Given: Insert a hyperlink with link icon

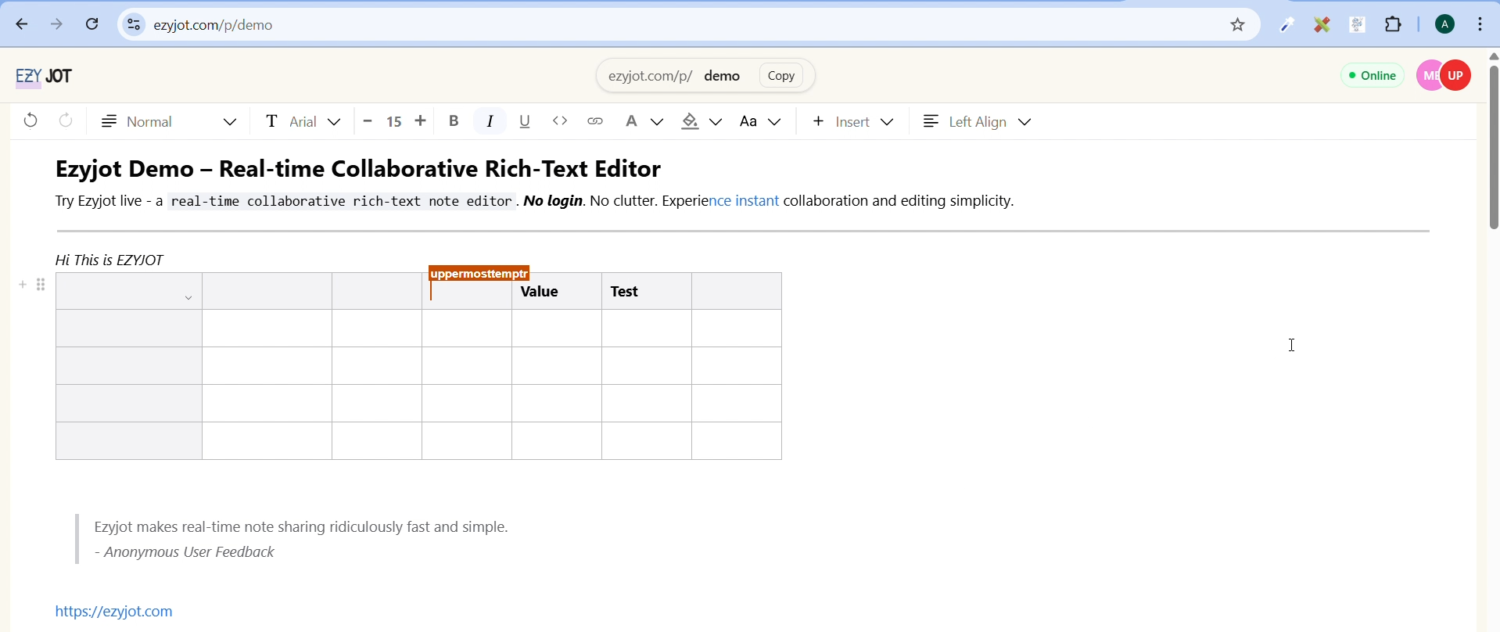Looking at the screenshot, I should pyautogui.click(x=597, y=122).
